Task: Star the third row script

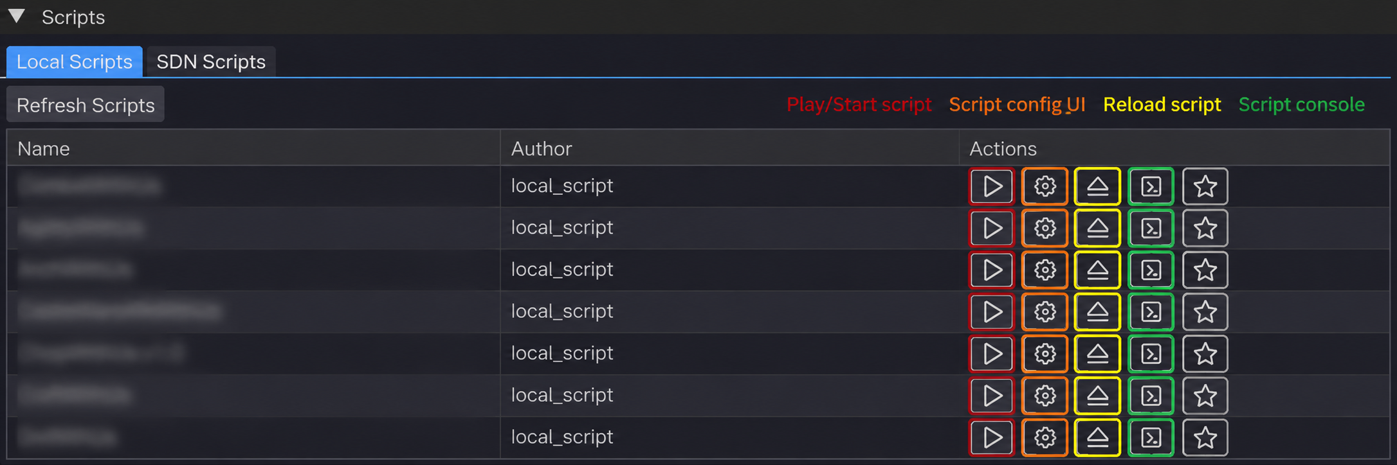Action: (1205, 270)
